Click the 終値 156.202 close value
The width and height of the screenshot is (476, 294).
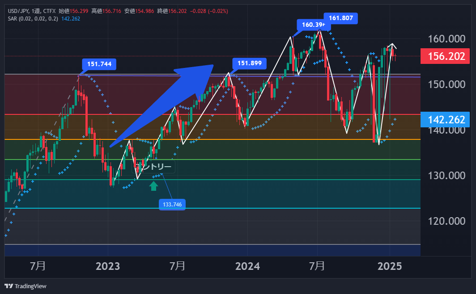[x=172, y=11]
